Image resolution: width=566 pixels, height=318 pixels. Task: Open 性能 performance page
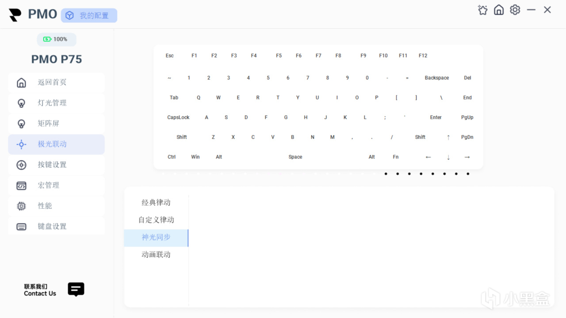(x=56, y=206)
